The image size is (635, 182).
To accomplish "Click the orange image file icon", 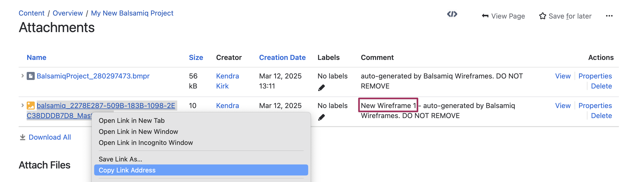I will [31, 106].
